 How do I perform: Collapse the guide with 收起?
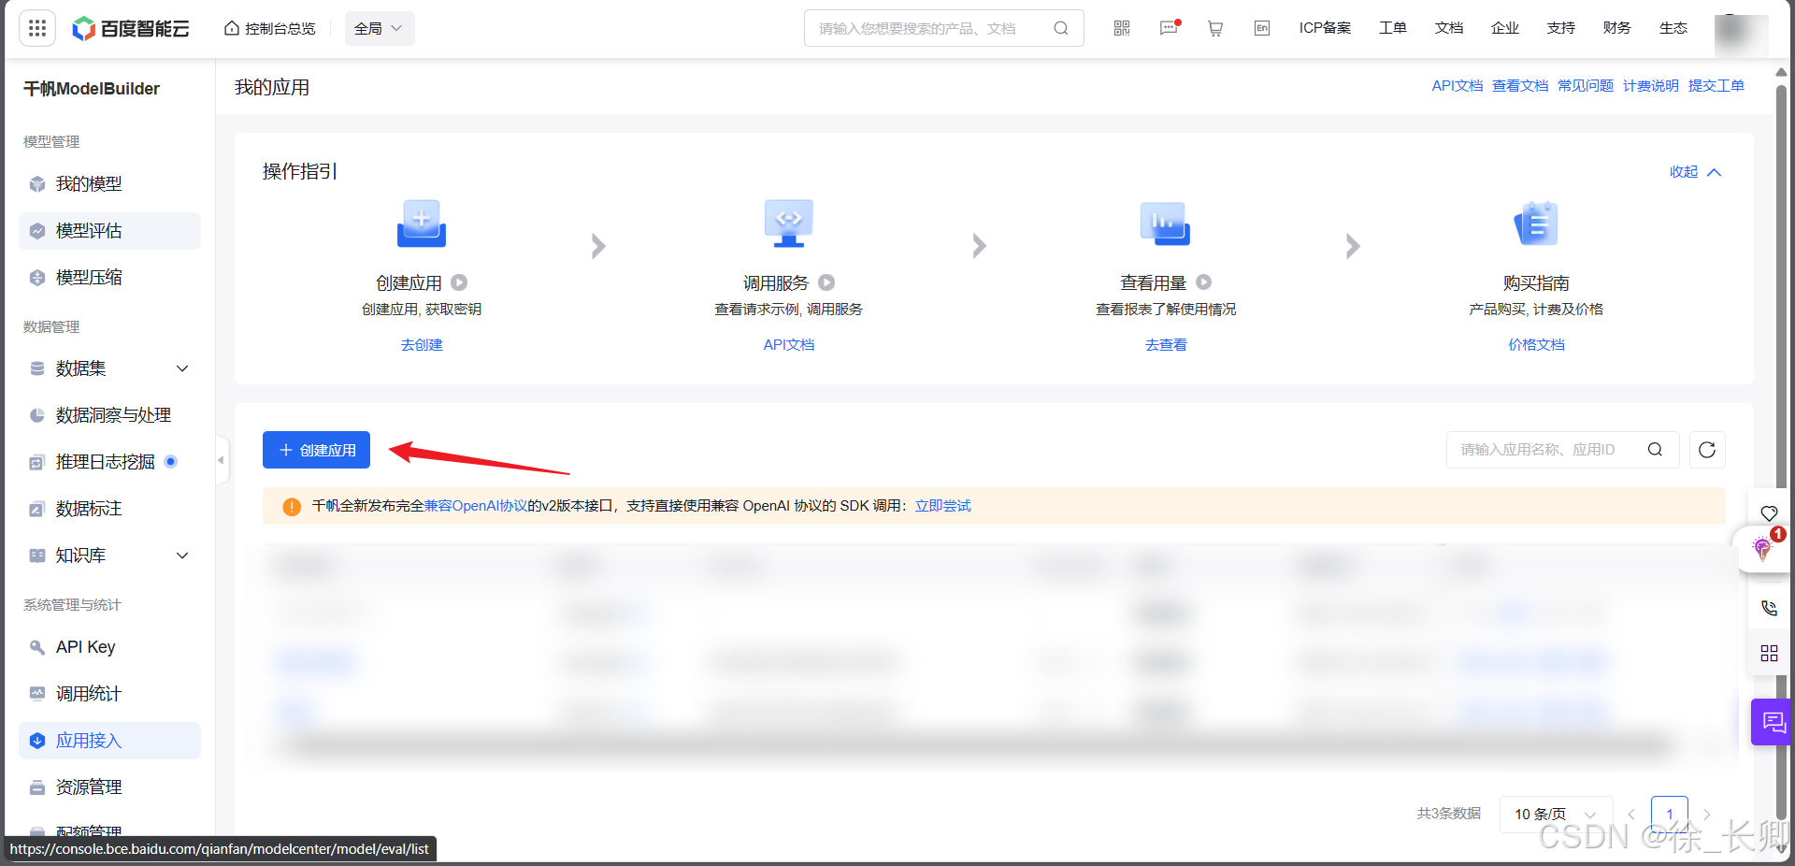click(x=1695, y=172)
